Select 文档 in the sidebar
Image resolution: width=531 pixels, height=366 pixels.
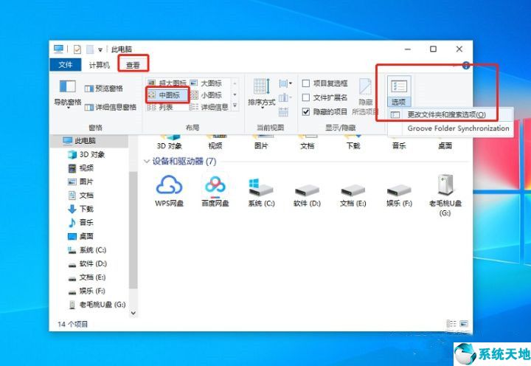click(80, 196)
